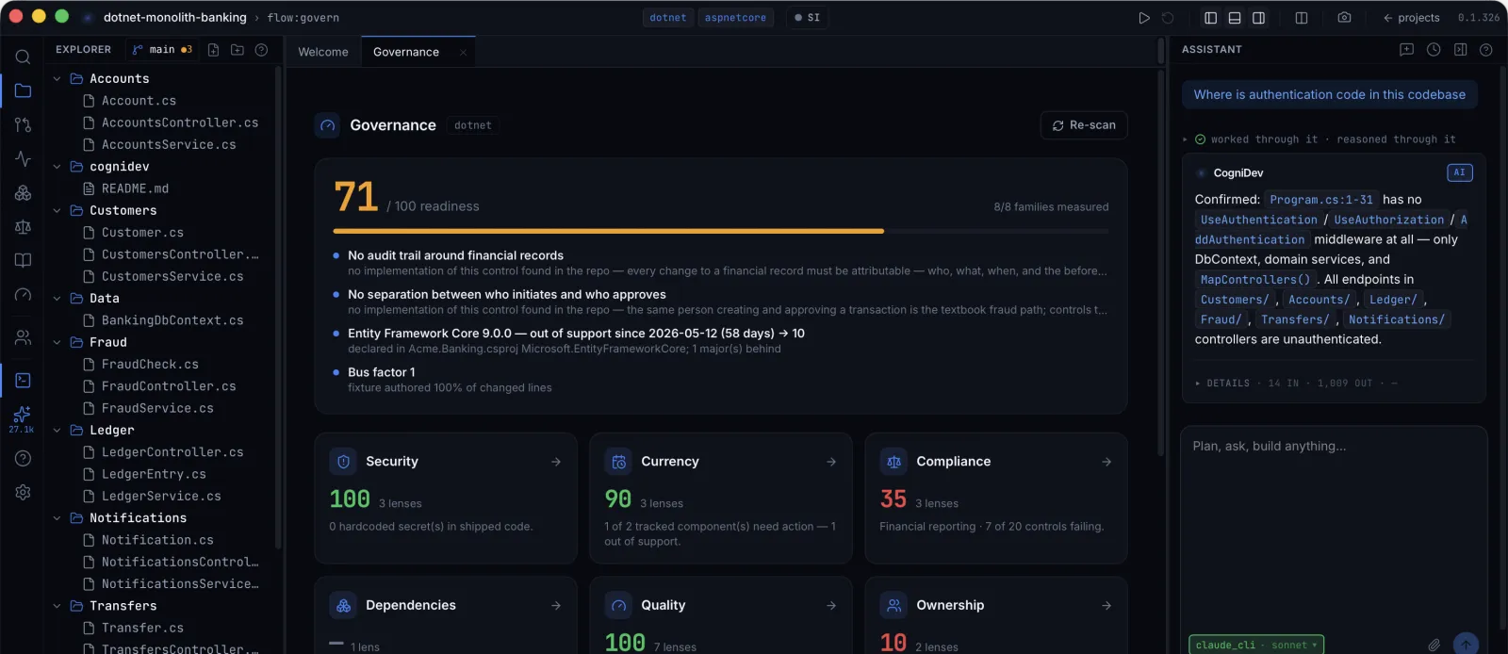Open the AI sparkles icon showing 27.1k
The width and height of the screenshot is (1508, 654).
[23, 418]
